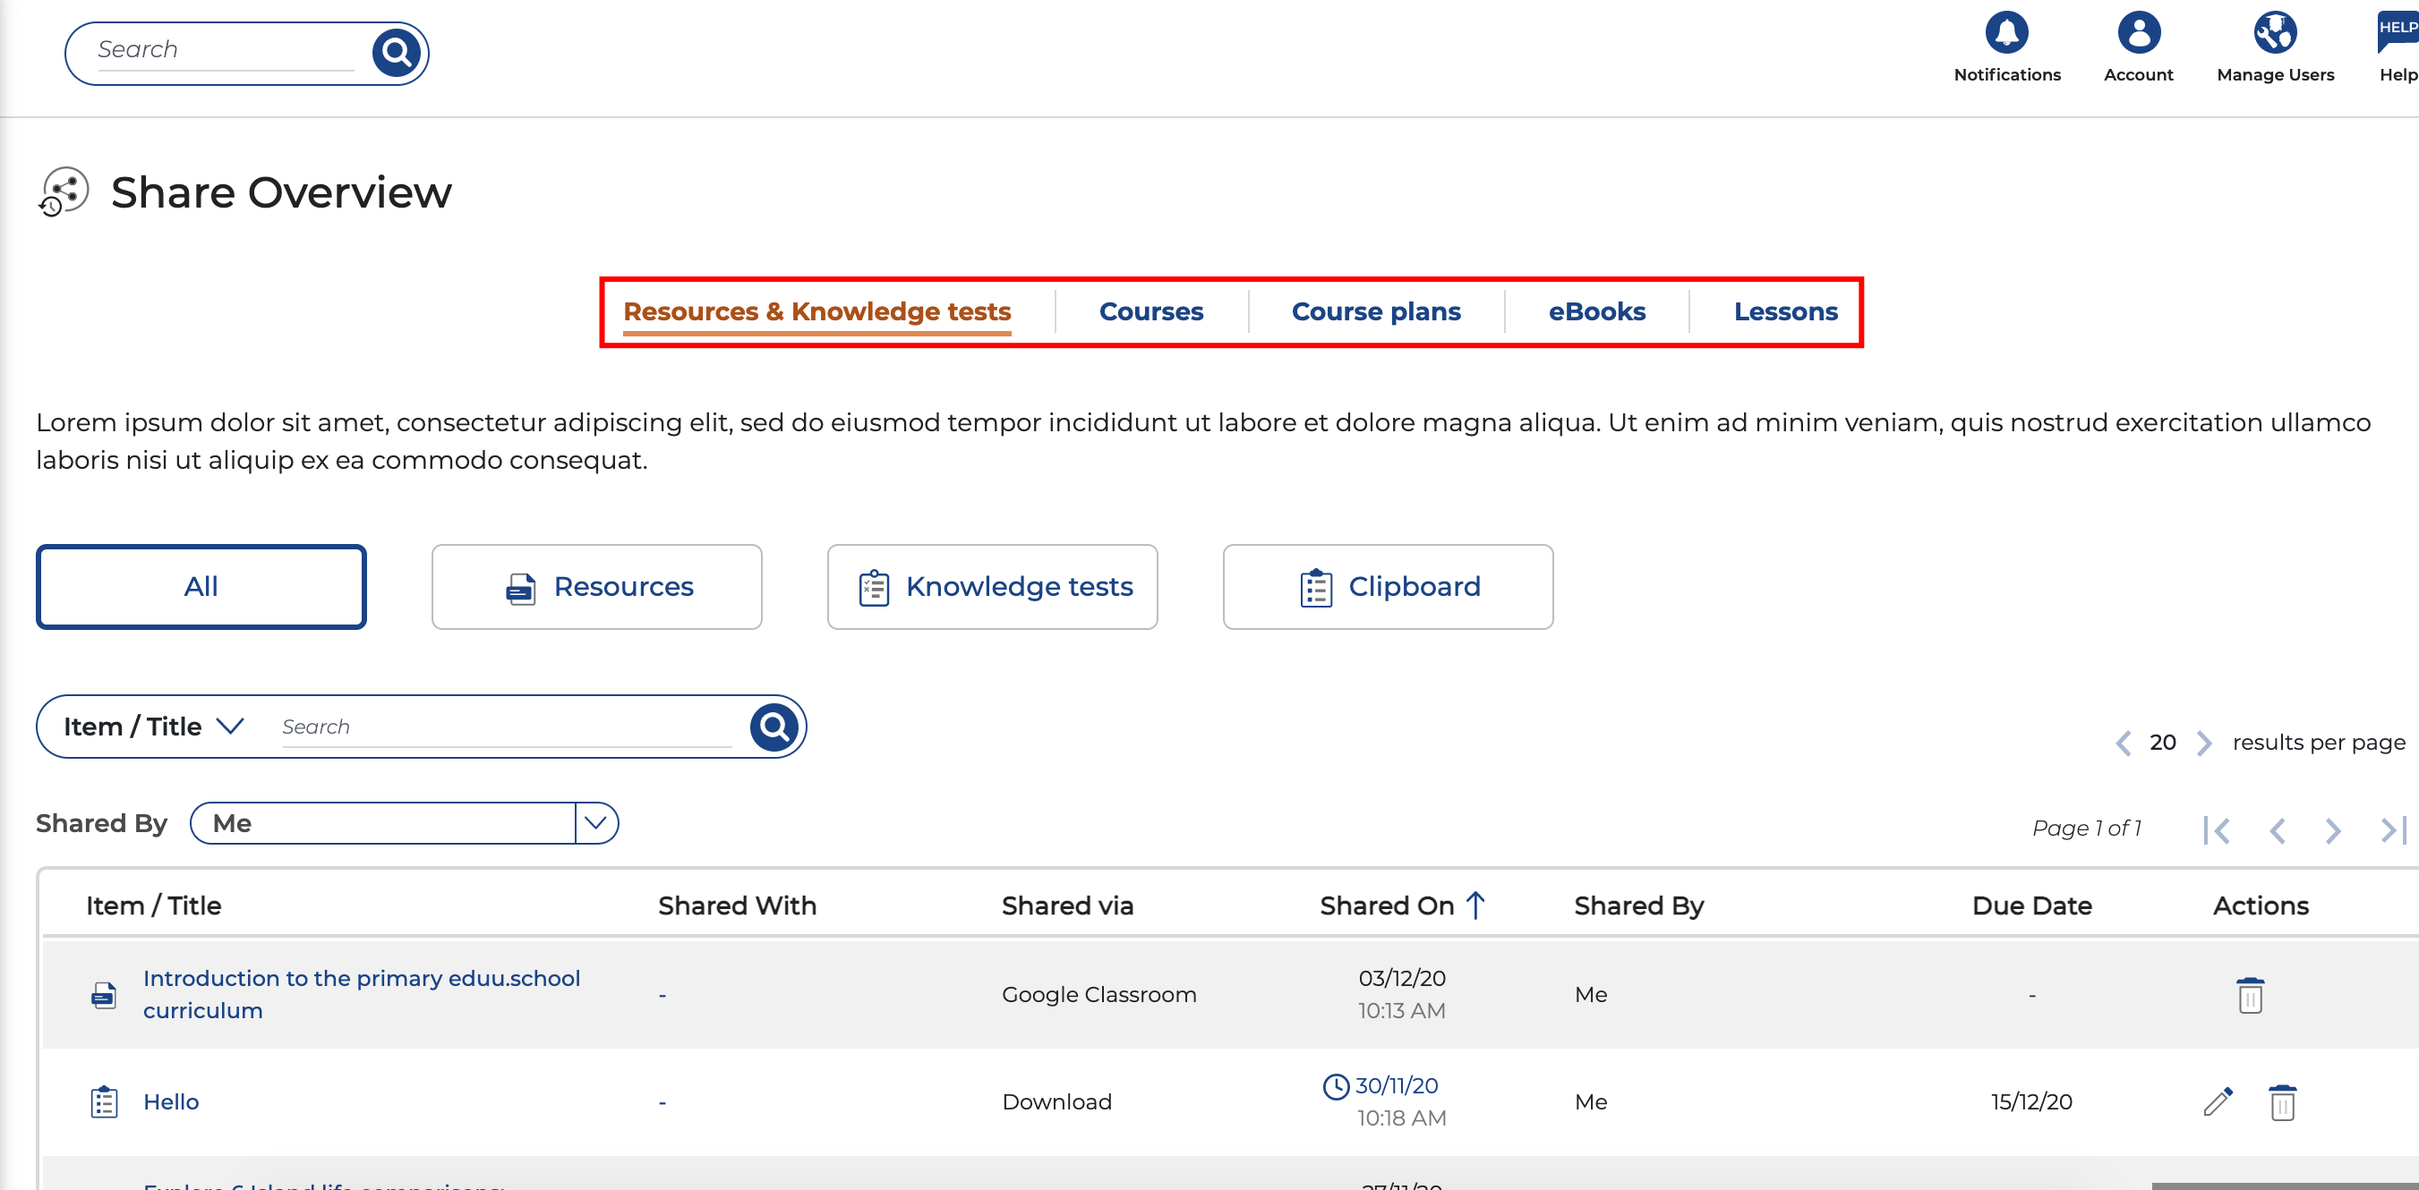2419x1190 pixels.
Task: Filter by Clipboard items
Action: pos(1387,587)
